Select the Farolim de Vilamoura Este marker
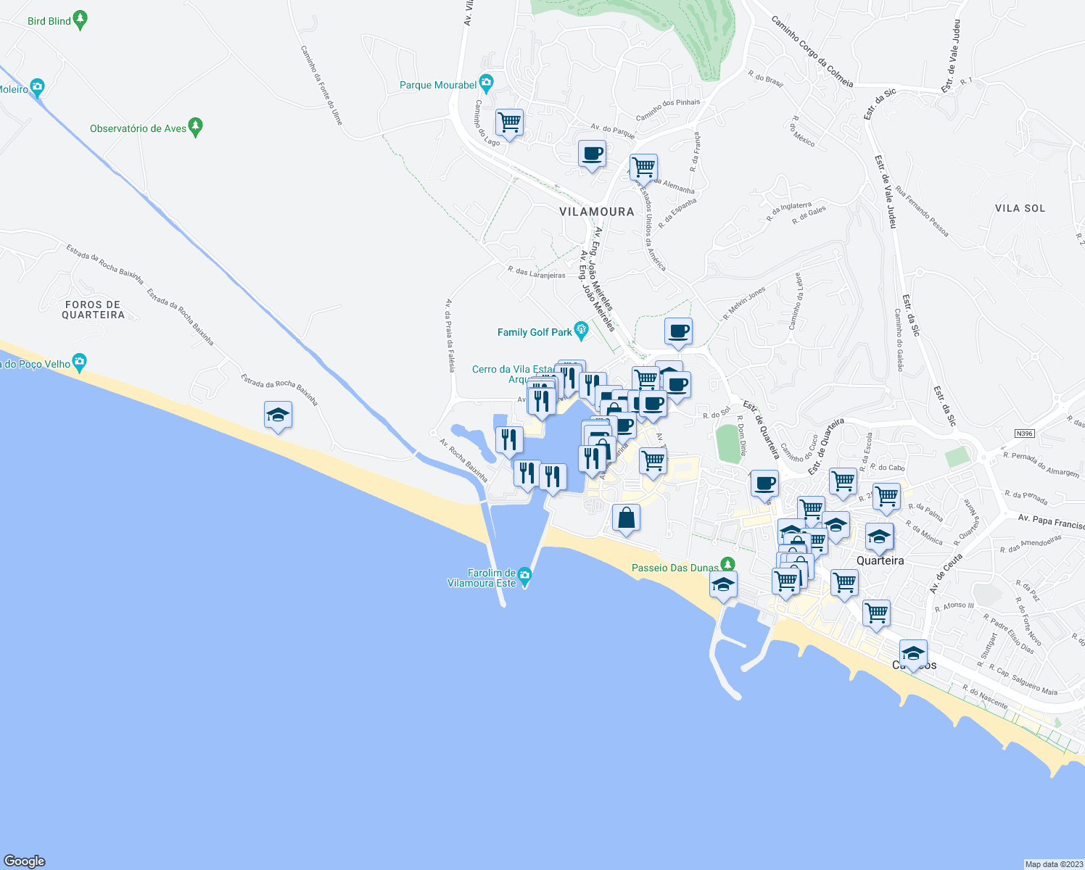 pos(525,577)
